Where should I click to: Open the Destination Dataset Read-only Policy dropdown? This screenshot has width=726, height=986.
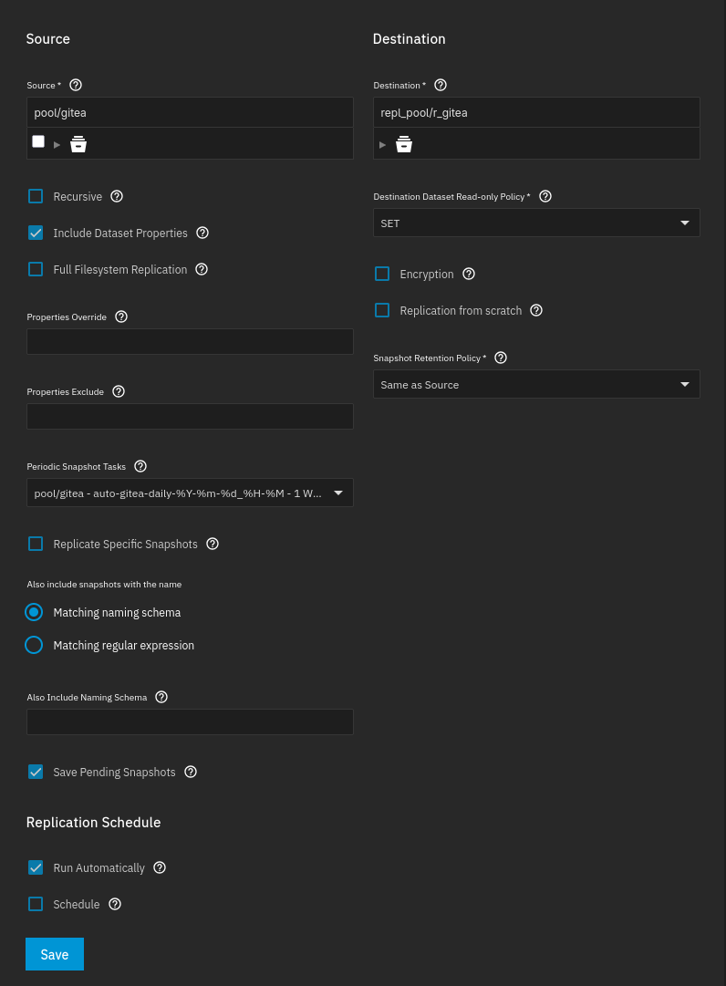(x=536, y=223)
